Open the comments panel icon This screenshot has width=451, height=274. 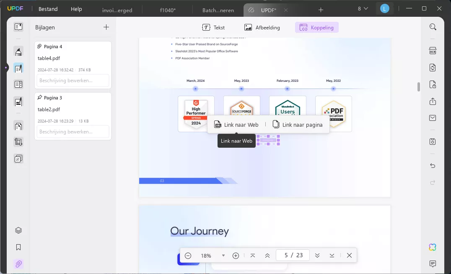point(433,264)
